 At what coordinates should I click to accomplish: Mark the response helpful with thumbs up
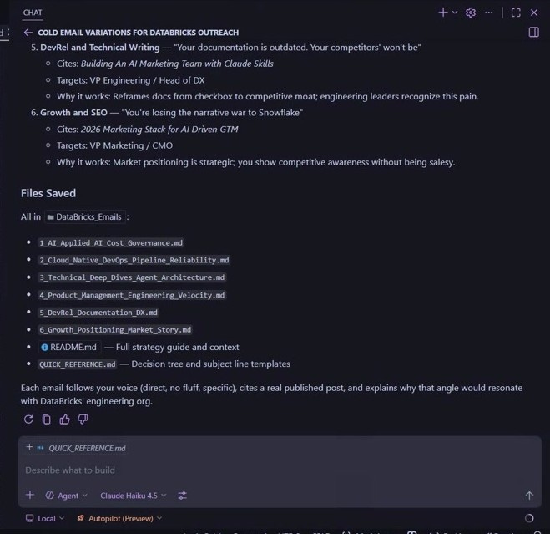tap(64, 419)
